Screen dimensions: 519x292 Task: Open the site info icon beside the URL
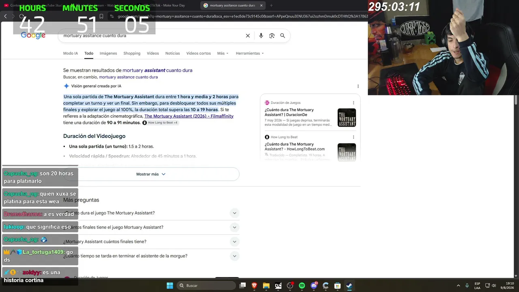tap(112, 16)
